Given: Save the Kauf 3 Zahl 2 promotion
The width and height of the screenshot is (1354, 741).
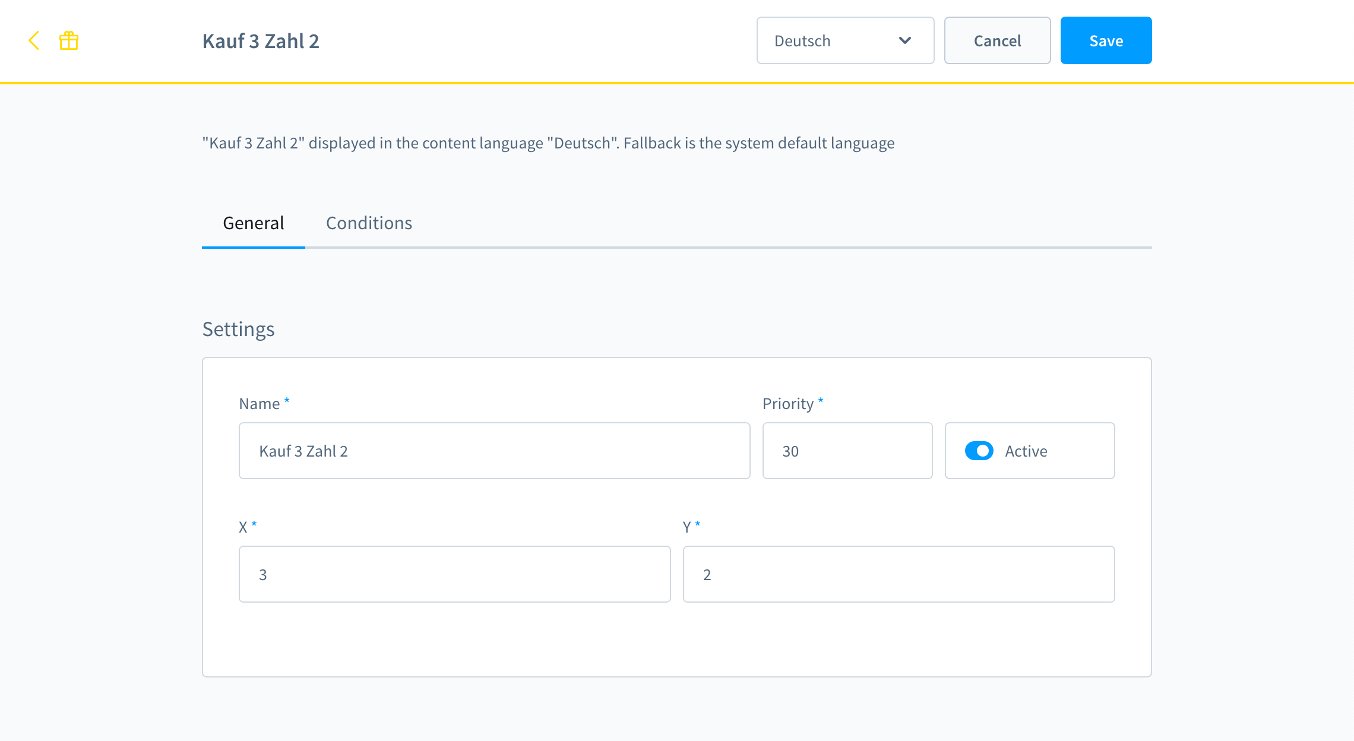Looking at the screenshot, I should 1106,40.
